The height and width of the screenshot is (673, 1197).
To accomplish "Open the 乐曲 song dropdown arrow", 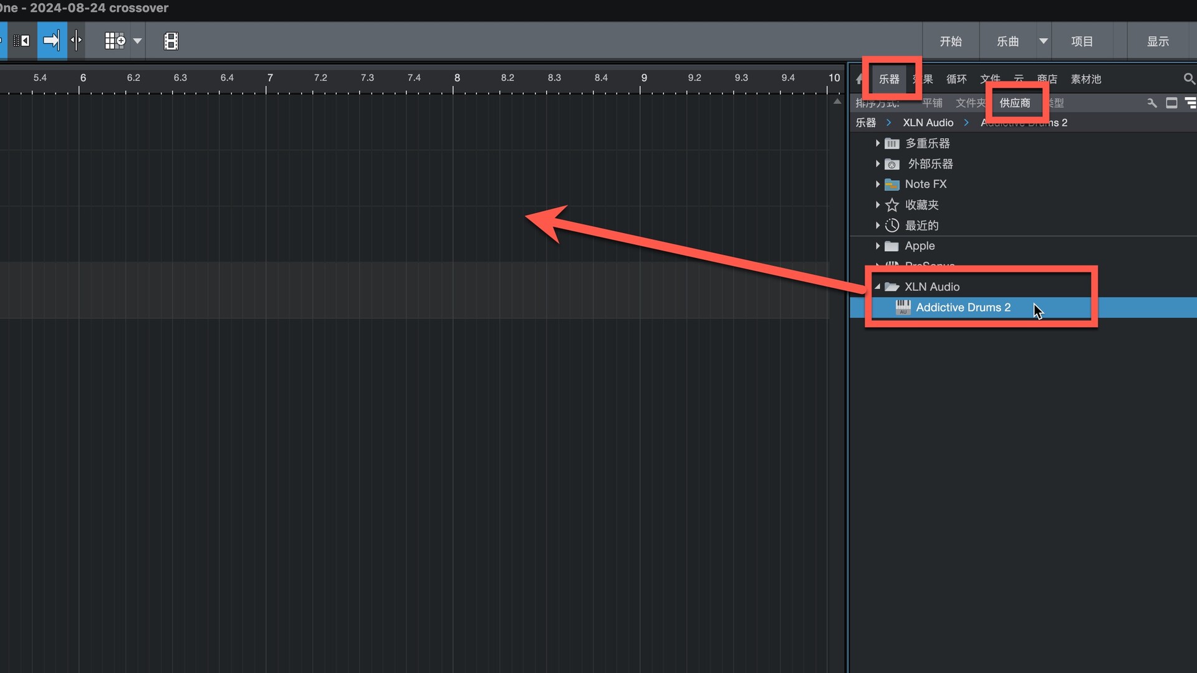I will (x=1043, y=41).
